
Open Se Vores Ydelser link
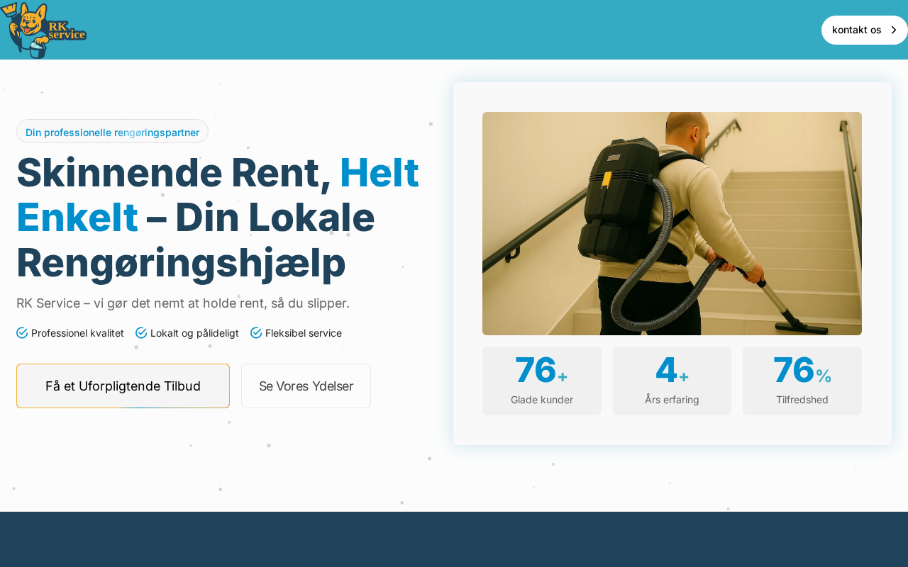pos(306,386)
